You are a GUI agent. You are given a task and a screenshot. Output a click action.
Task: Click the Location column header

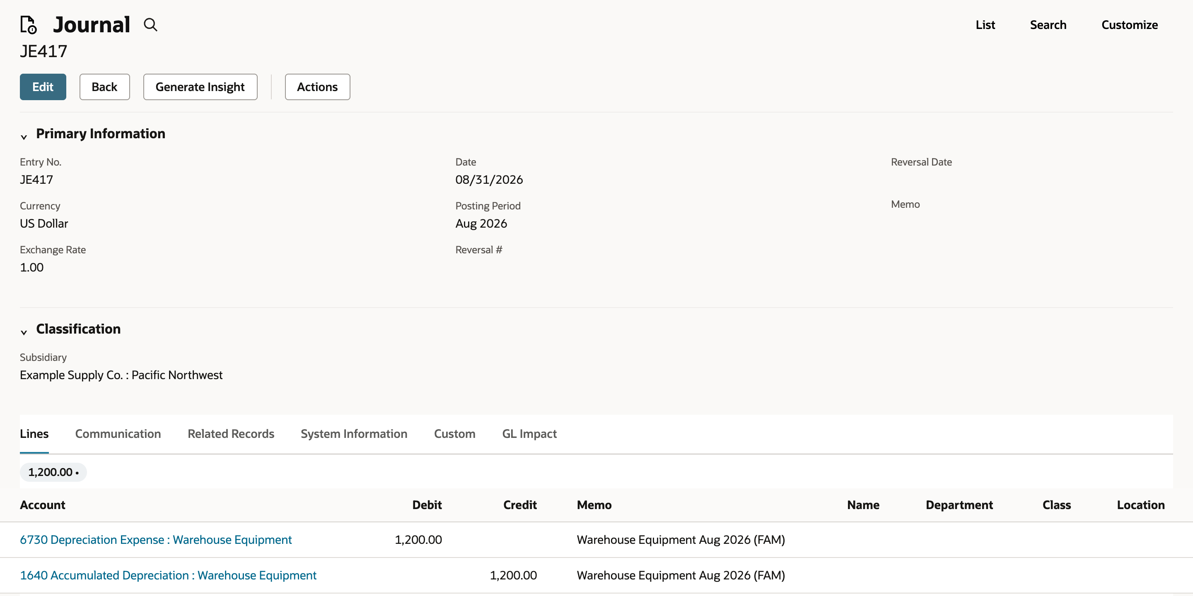point(1141,505)
